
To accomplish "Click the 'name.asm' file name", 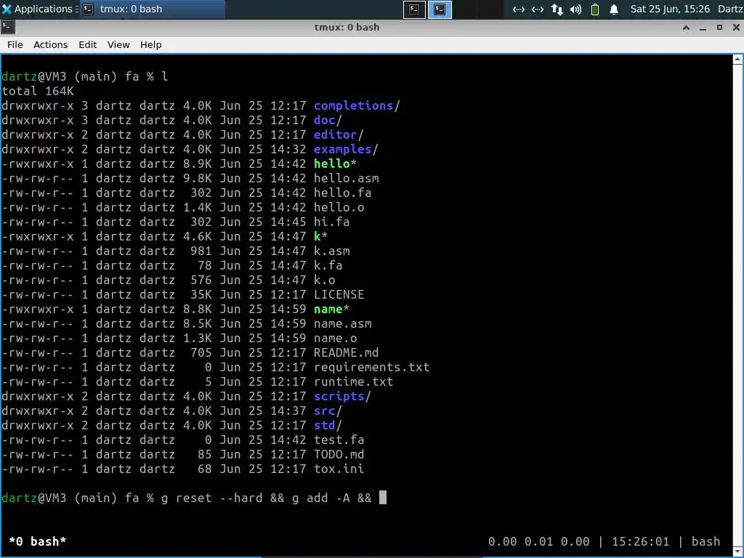I will [343, 323].
